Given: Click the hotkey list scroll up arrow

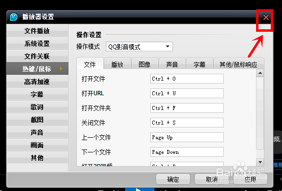Looking at the screenshot, I should (x=260, y=73).
